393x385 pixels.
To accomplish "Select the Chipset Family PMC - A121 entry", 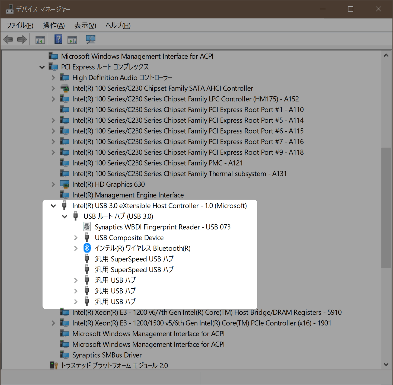I will (158, 163).
